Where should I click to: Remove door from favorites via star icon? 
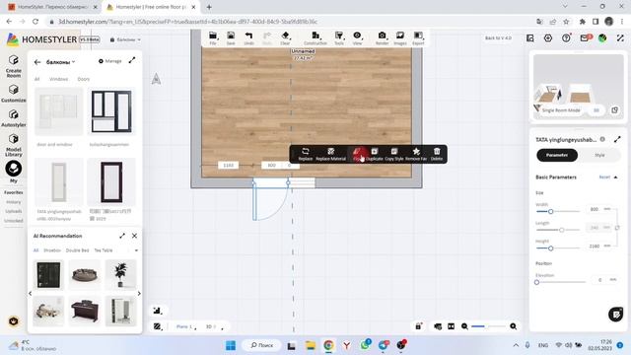tap(416, 154)
